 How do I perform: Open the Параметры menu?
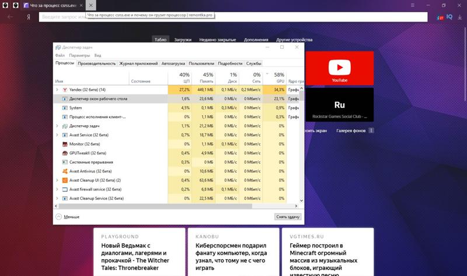click(79, 55)
